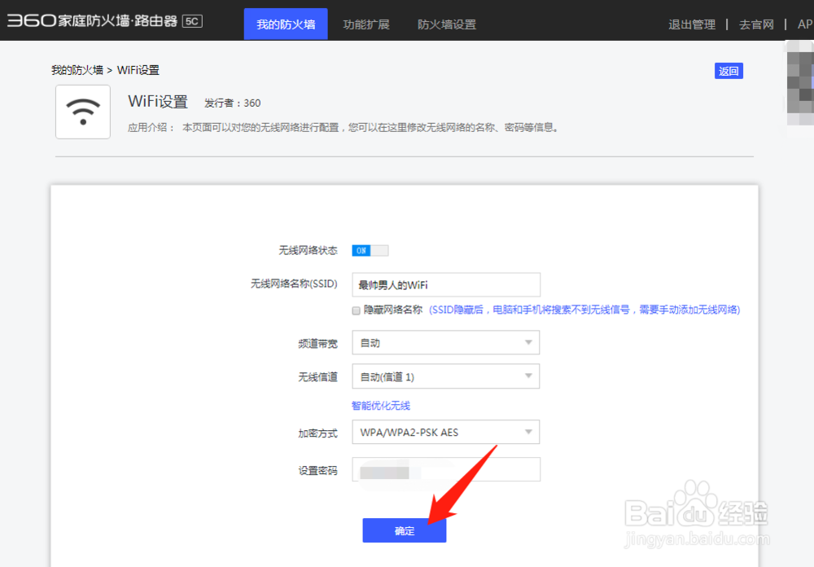Screen dimensions: 814x567
Task: Open the 加密方式 encryption dropdown
Action: tap(445, 432)
